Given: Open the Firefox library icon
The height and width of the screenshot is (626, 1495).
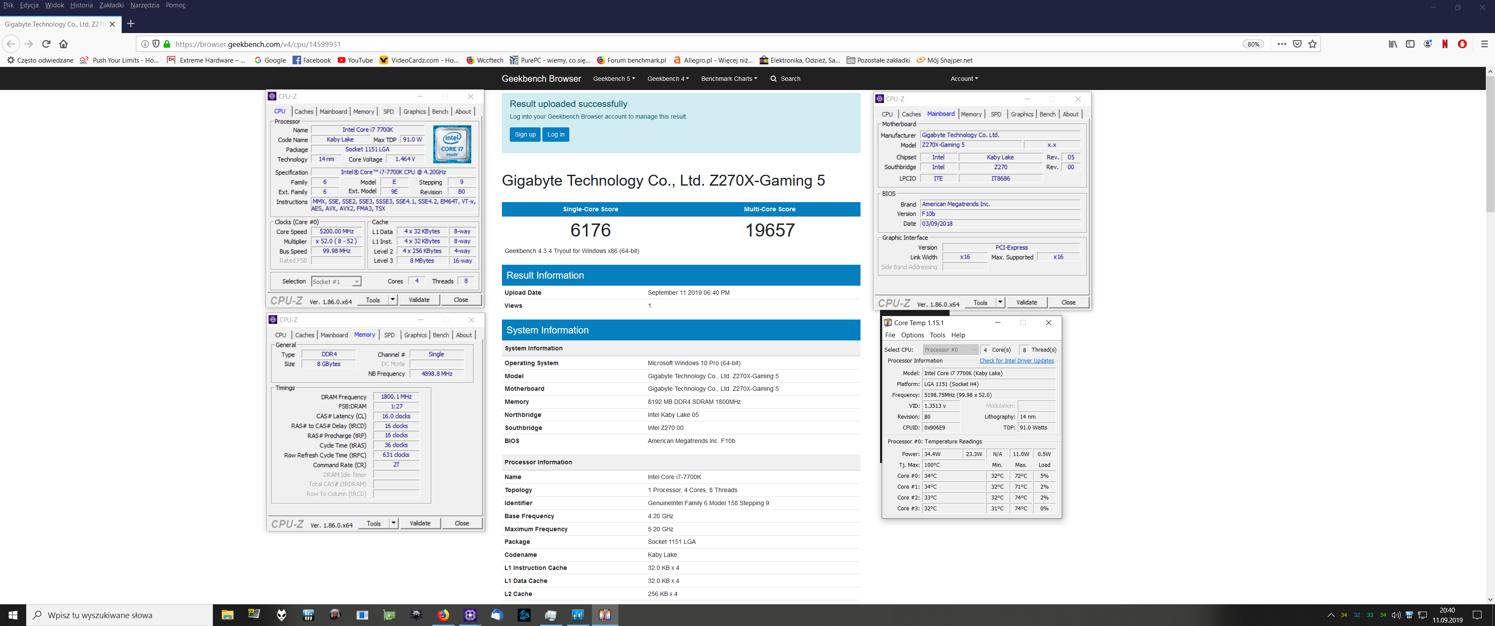Looking at the screenshot, I should click(x=1392, y=43).
